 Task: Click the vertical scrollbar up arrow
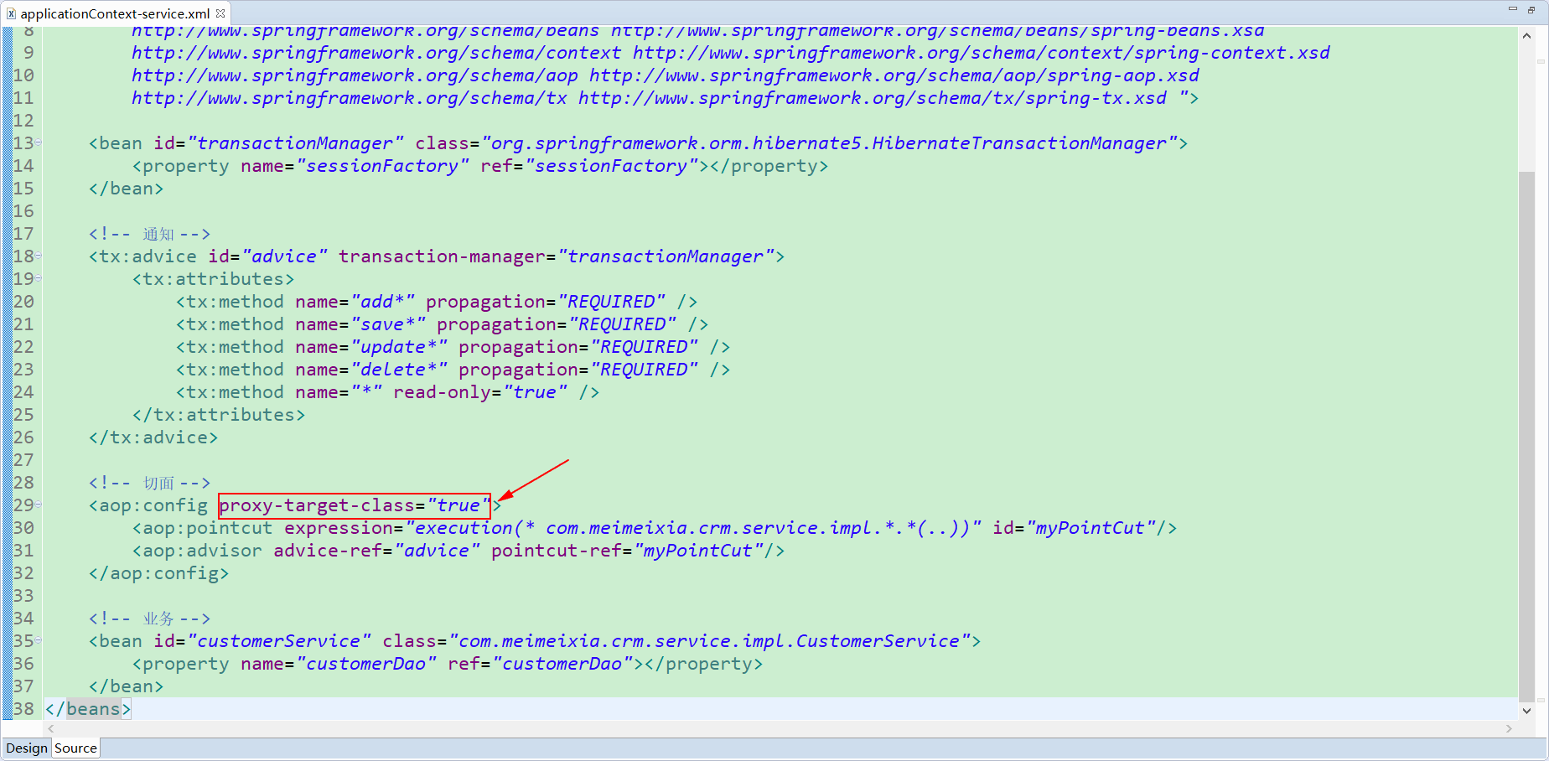click(1527, 36)
